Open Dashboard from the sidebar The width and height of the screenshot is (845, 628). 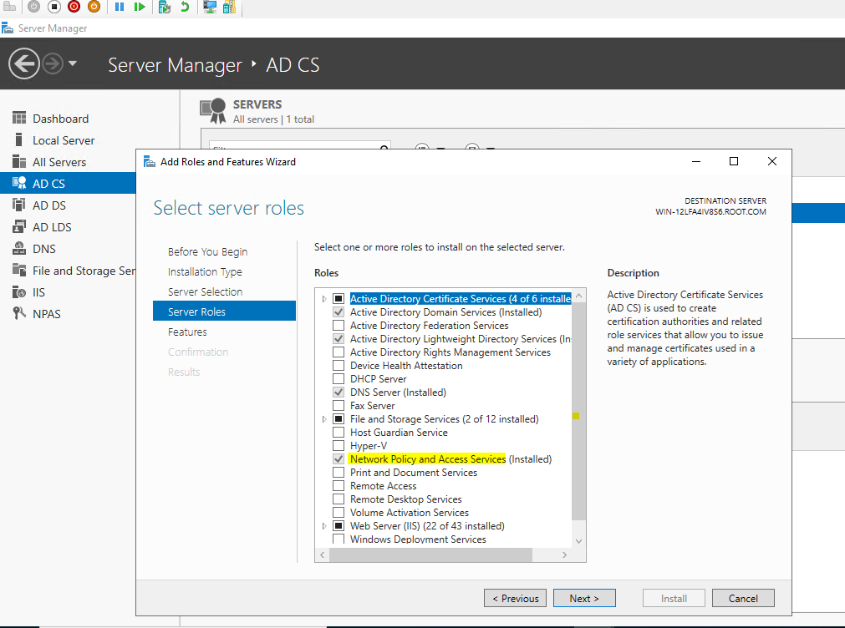60,119
